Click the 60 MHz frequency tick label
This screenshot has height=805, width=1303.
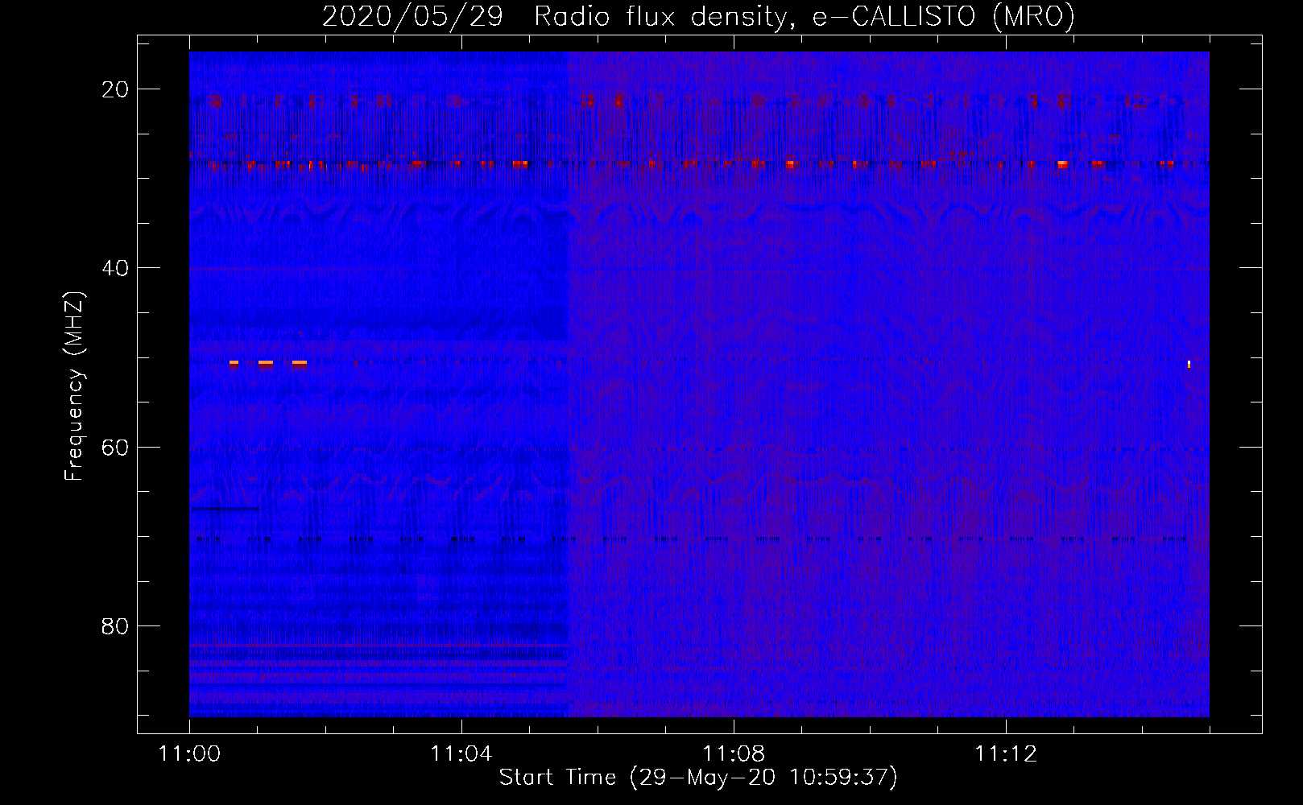(115, 448)
